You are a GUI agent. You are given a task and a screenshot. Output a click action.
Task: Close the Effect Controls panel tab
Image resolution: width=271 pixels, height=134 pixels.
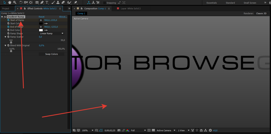pos(18,8)
